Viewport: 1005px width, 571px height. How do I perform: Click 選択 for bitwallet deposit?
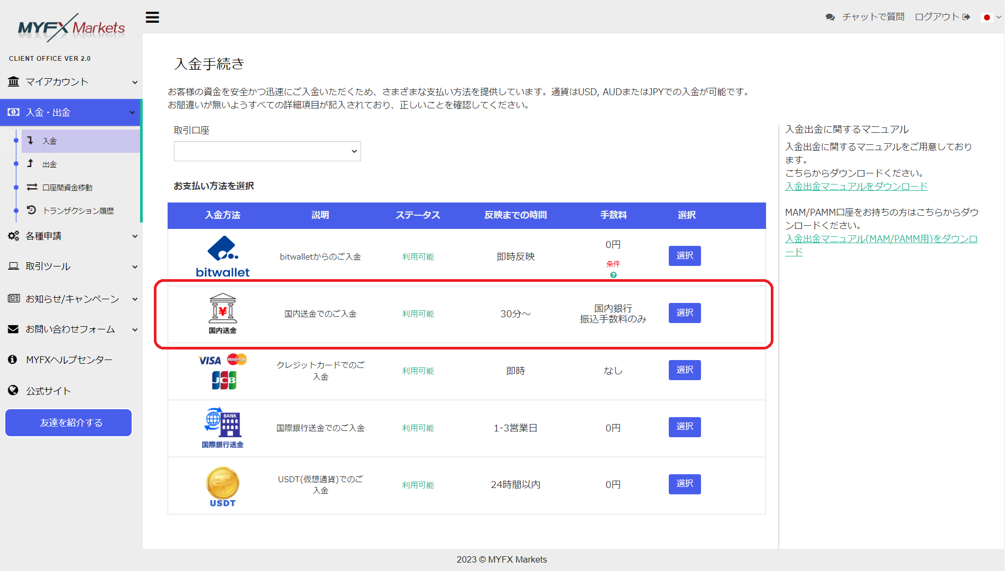pos(685,256)
